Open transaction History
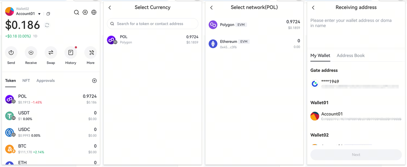407x167 pixels. tap(71, 52)
